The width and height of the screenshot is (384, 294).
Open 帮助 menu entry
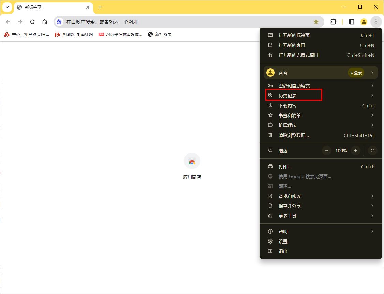[321, 232]
